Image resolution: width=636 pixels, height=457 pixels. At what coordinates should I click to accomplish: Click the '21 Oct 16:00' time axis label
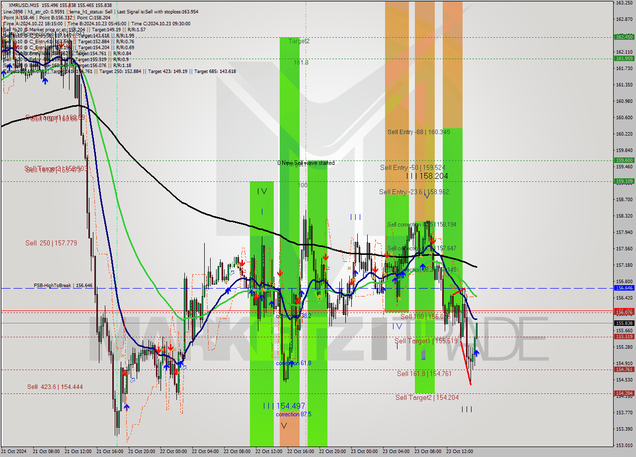click(x=109, y=452)
